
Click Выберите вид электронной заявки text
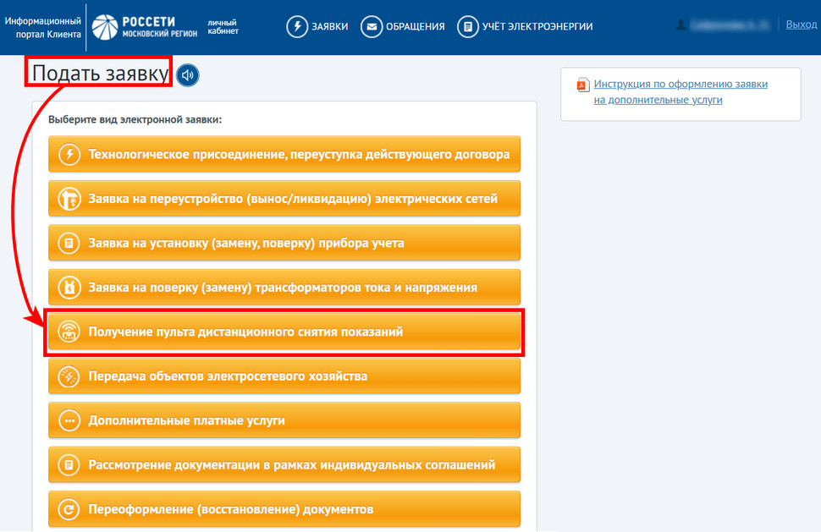pos(135,120)
